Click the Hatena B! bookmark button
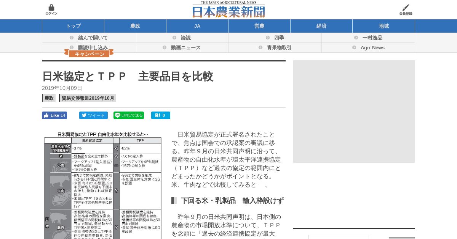This screenshot has width=457, height=239. [x=161, y=115]
